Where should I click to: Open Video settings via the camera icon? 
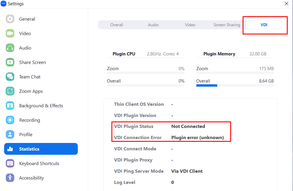pyautogui.click(x=10, y=34)
